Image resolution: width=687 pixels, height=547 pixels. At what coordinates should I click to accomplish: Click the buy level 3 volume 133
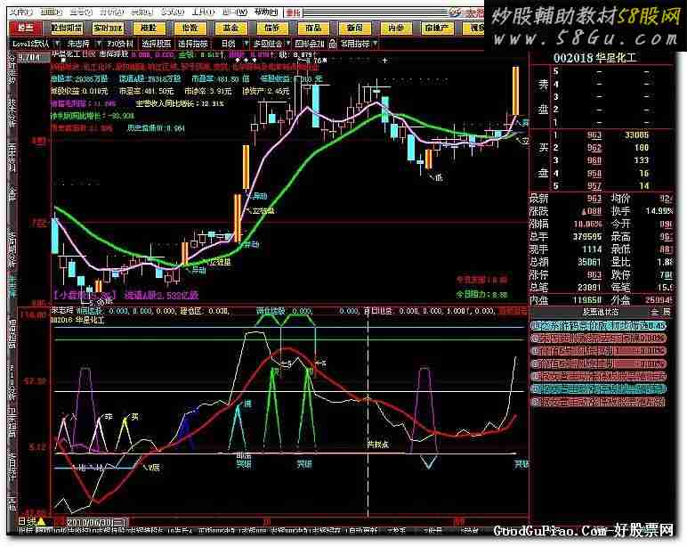tap(641, 160)
